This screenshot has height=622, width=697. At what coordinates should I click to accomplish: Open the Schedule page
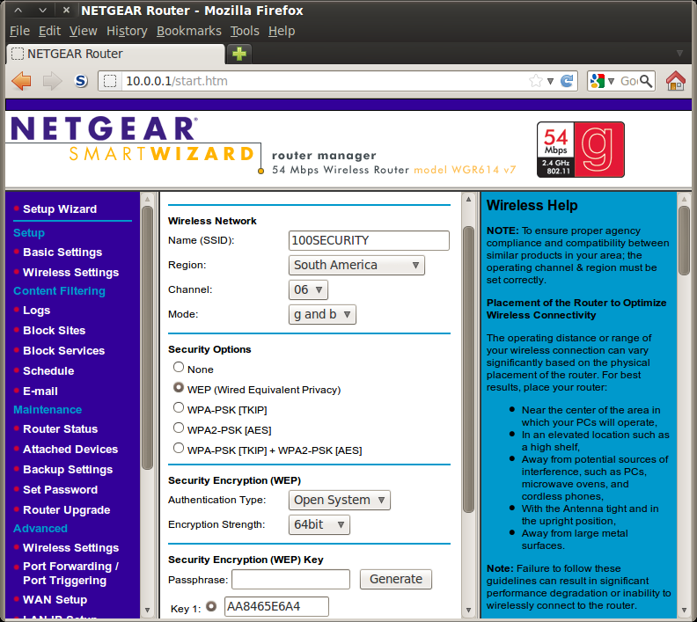48,371
